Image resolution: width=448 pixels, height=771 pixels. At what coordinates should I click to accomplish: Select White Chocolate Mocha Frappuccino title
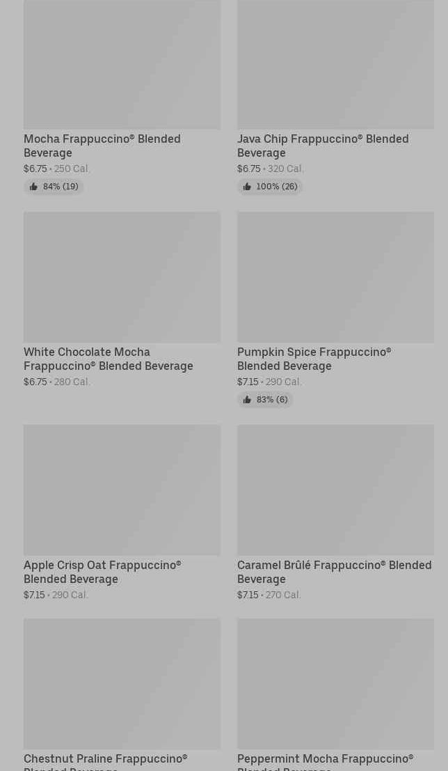[108, 359]
